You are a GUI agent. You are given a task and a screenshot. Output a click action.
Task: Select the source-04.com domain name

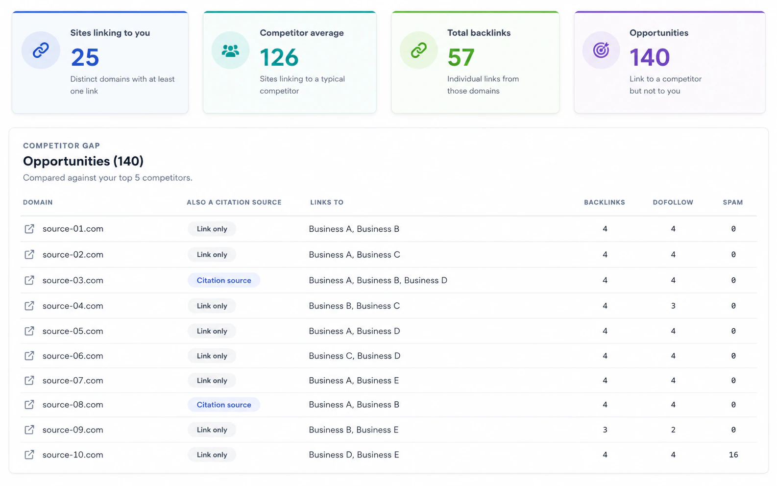73,306
